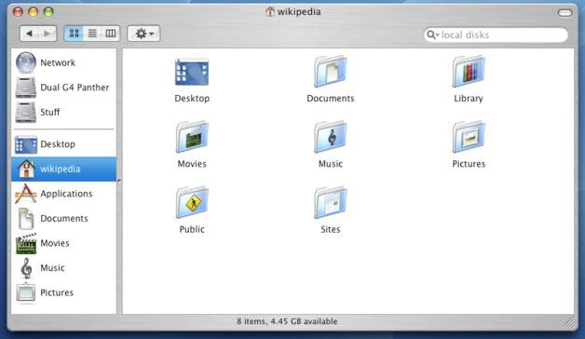Switch to icon view
Viewport: 585px width, 339px height.
tap(74, 34)
